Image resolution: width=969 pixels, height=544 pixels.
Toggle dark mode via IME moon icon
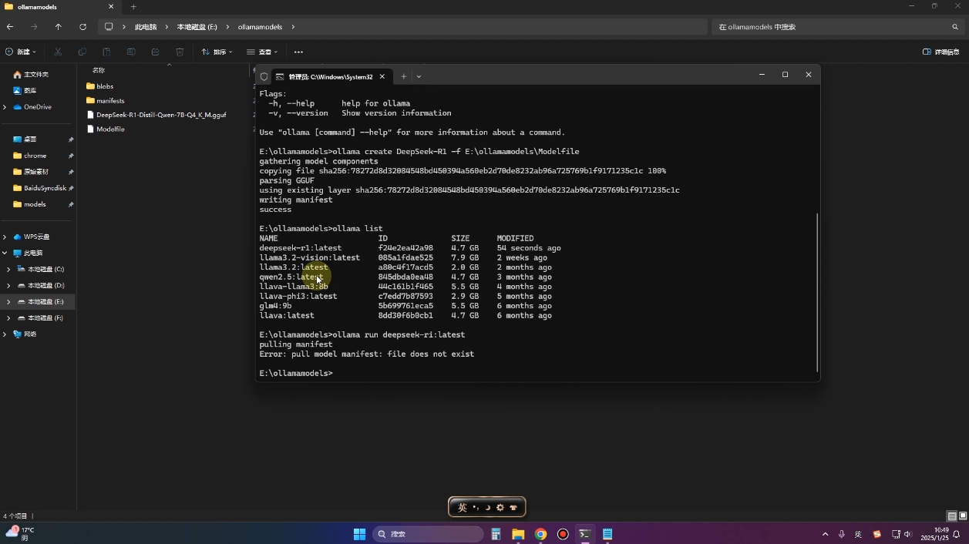[486, 507]
